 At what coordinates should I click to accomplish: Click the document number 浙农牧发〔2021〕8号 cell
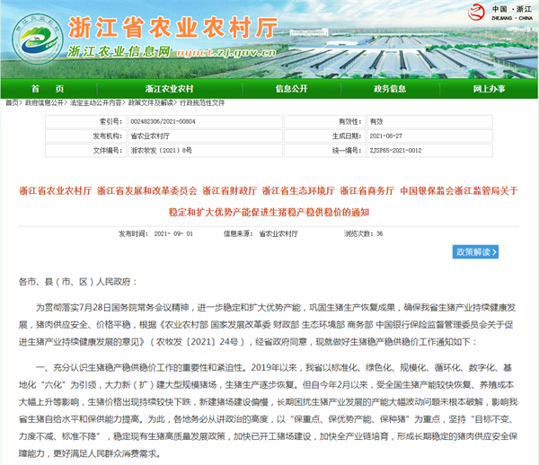[162, 149]
